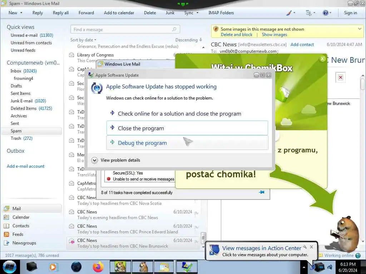Close the ChomikBox welcome popup
Viewport: 366px width, 274px height.
[x=322, y=59]
